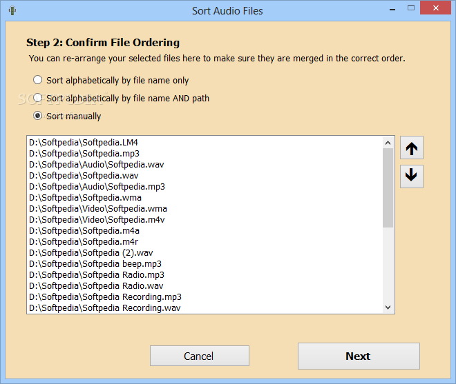Close the Sort Audio Files window
Screen dimensions: 456x384
point(435,8)
